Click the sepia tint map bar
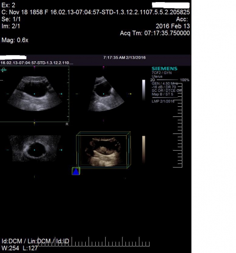 tap(143, 150)
